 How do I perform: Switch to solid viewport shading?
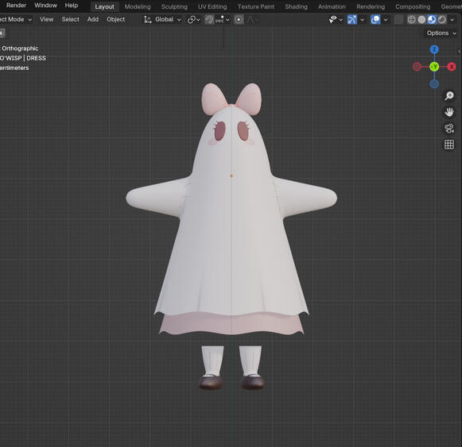point(421,20)
